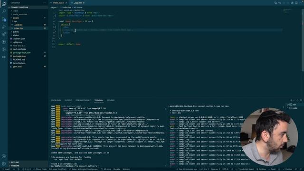Click the git branch indicator in status bar
Screen dimensions: 304x171
tap(6, 169)
